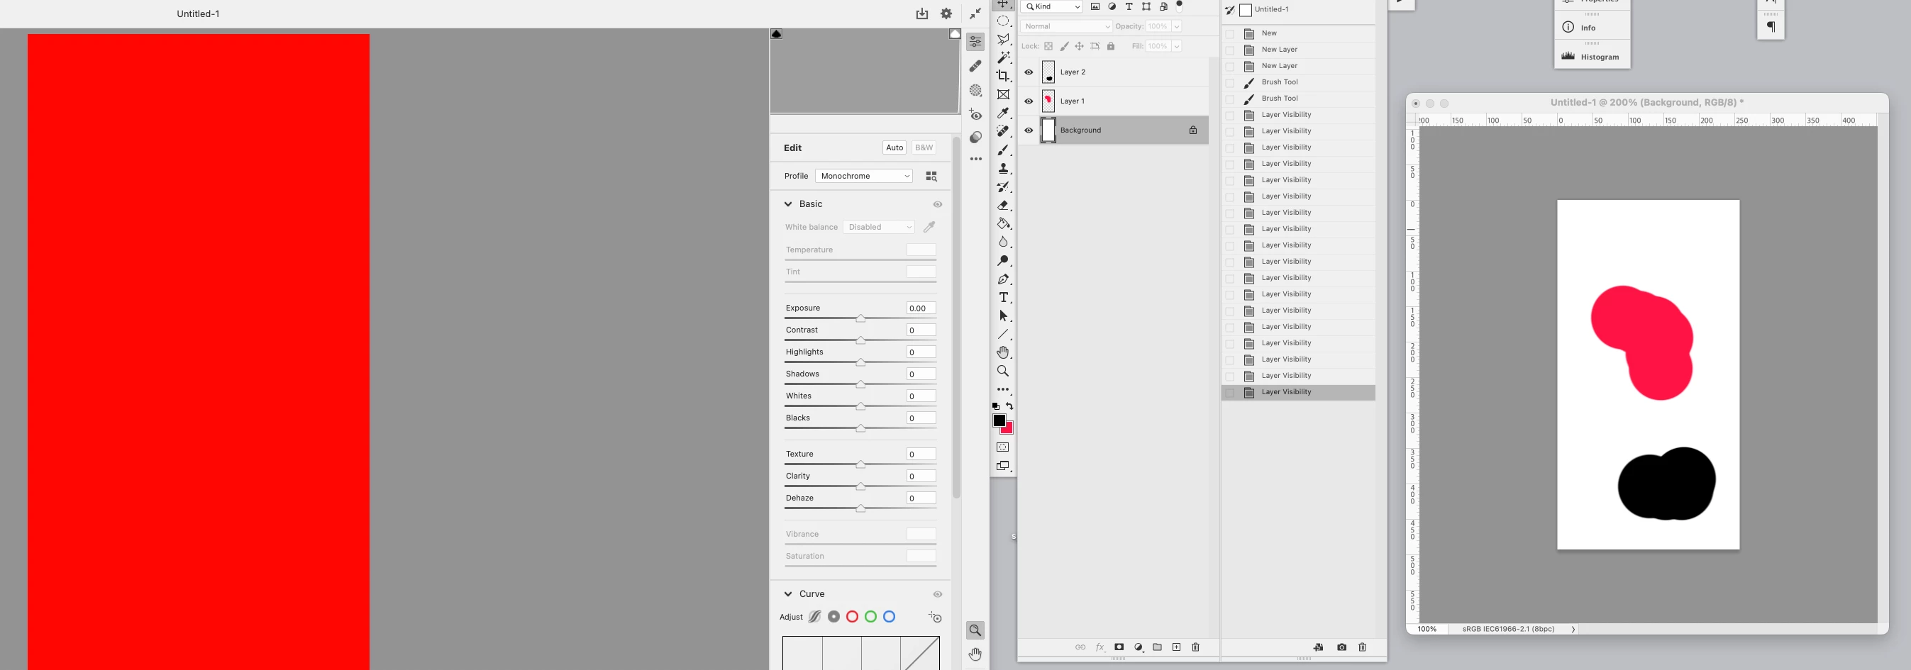1911x670 pixels.
Task: Select first 'New Layer' history state
Action: (x=1298, y=50)
